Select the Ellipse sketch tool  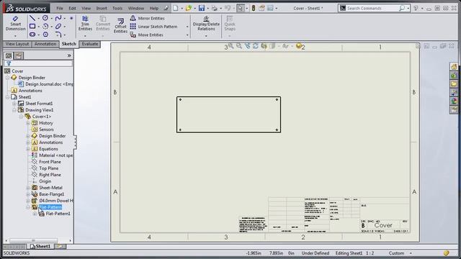point(58,27)
